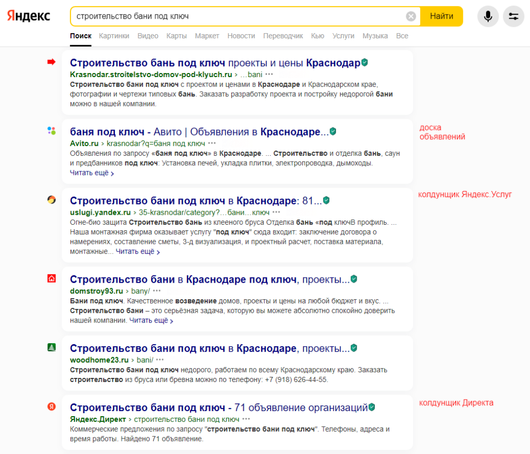
Task: Open the Карты tab
Action: 176,36
